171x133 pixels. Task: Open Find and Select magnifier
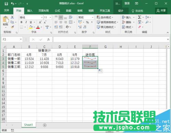[x=147, y=22]
